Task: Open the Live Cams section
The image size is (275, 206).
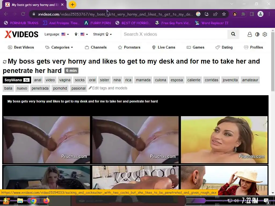Action: click(164, 47)
